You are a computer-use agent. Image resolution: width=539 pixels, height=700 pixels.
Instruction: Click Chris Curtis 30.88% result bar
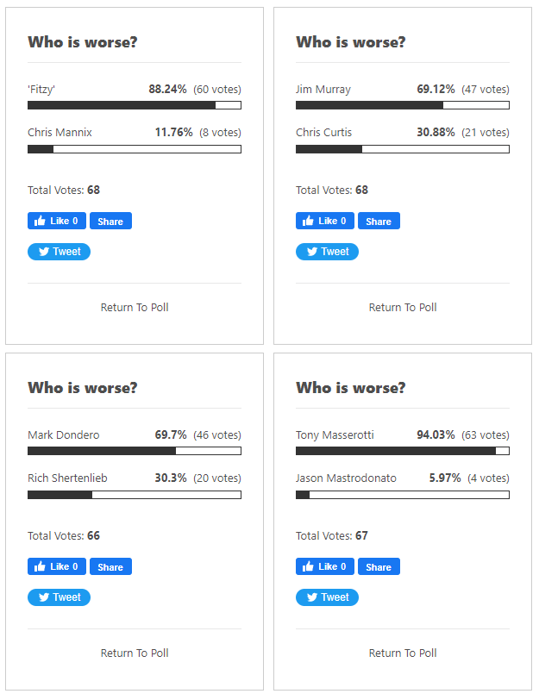coord(403,149)
